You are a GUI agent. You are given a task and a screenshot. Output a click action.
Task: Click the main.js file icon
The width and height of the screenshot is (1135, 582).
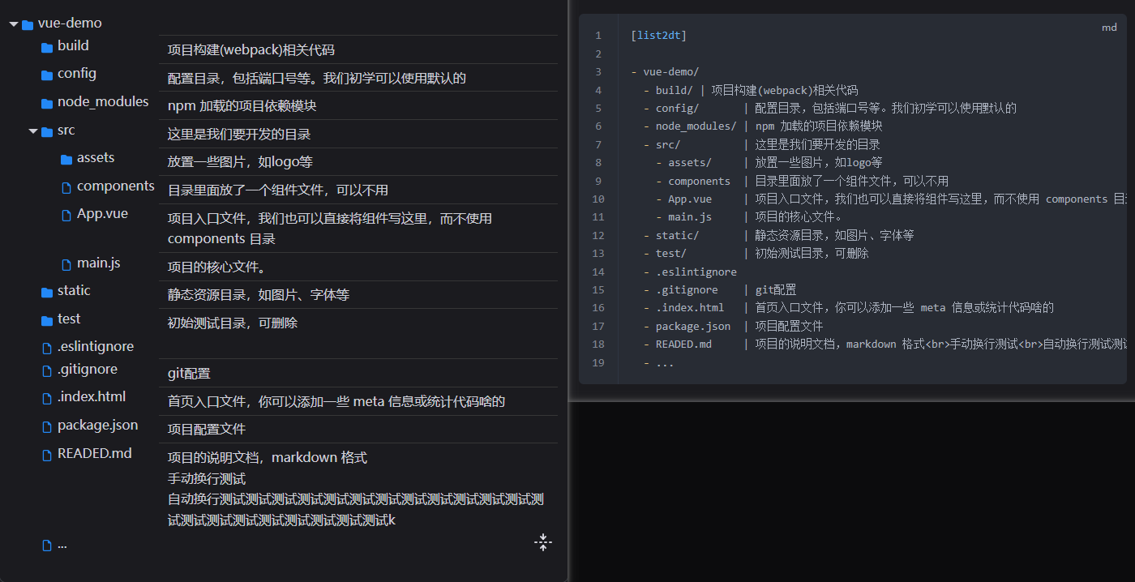click(x=66, y=264)
